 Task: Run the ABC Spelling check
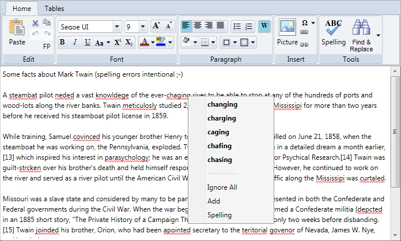[334, 33]
